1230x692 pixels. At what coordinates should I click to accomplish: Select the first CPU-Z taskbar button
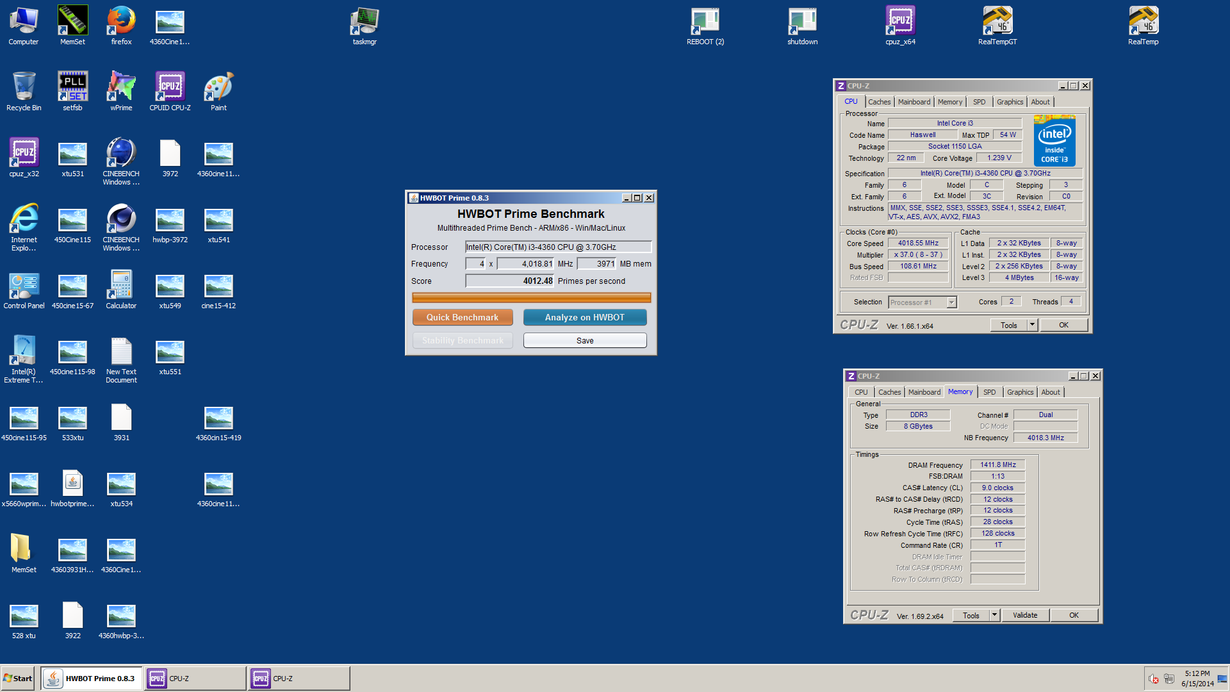pos(195,678)
